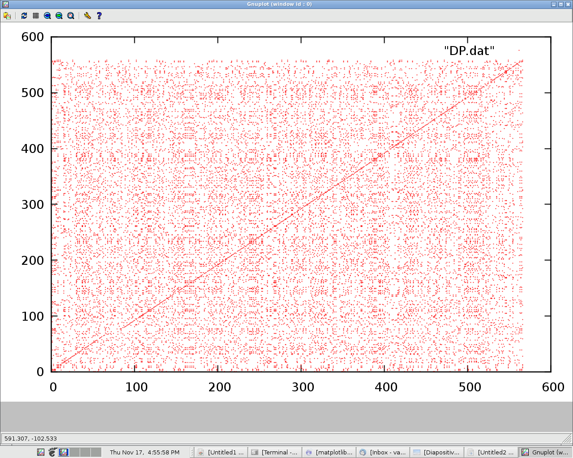Reset zoom to show the full plot

click(70, 16)
